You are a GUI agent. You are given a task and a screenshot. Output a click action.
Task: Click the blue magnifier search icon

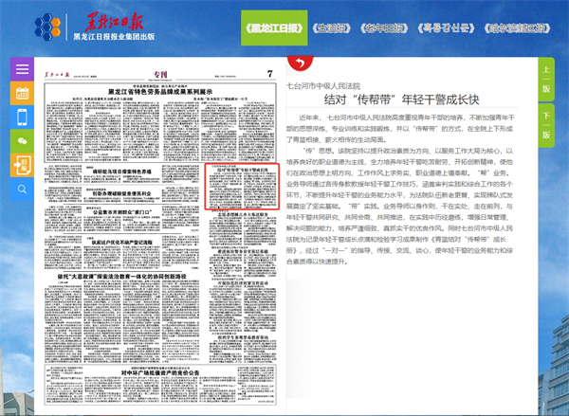tap(23, 188)
